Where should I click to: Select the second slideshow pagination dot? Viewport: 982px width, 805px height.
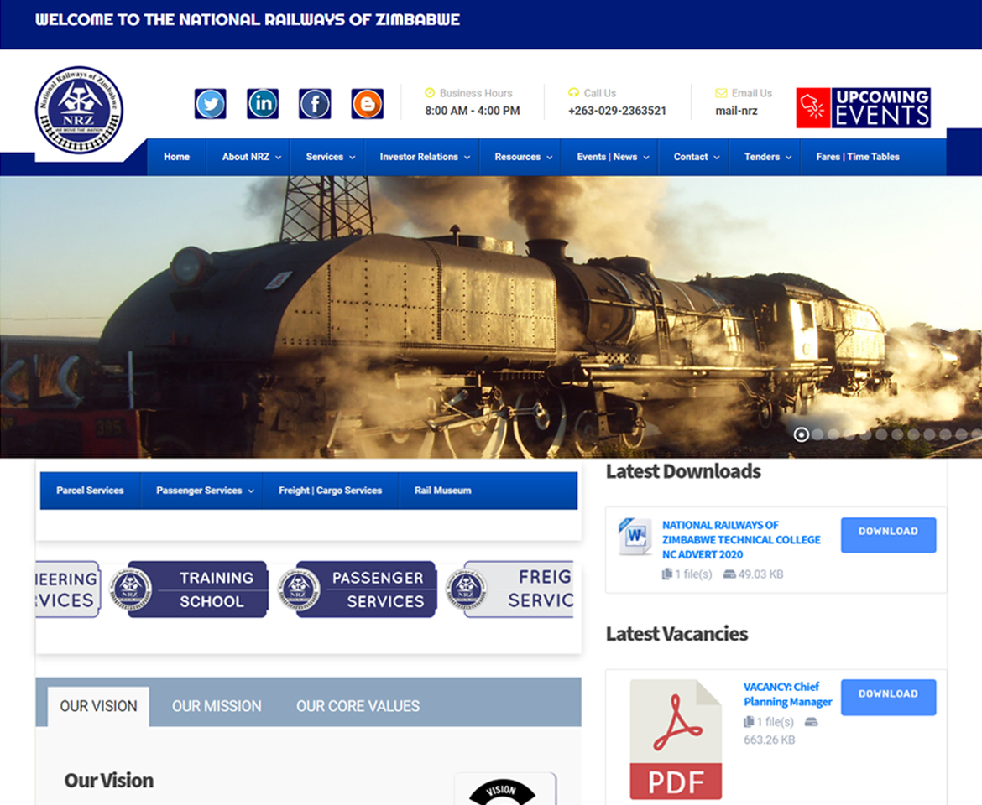[x=817, y=434]
